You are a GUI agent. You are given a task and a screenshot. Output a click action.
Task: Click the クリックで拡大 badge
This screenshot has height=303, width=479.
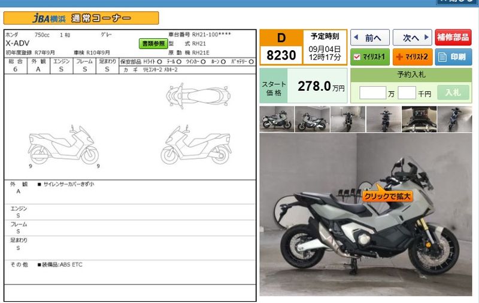[387, 196]
